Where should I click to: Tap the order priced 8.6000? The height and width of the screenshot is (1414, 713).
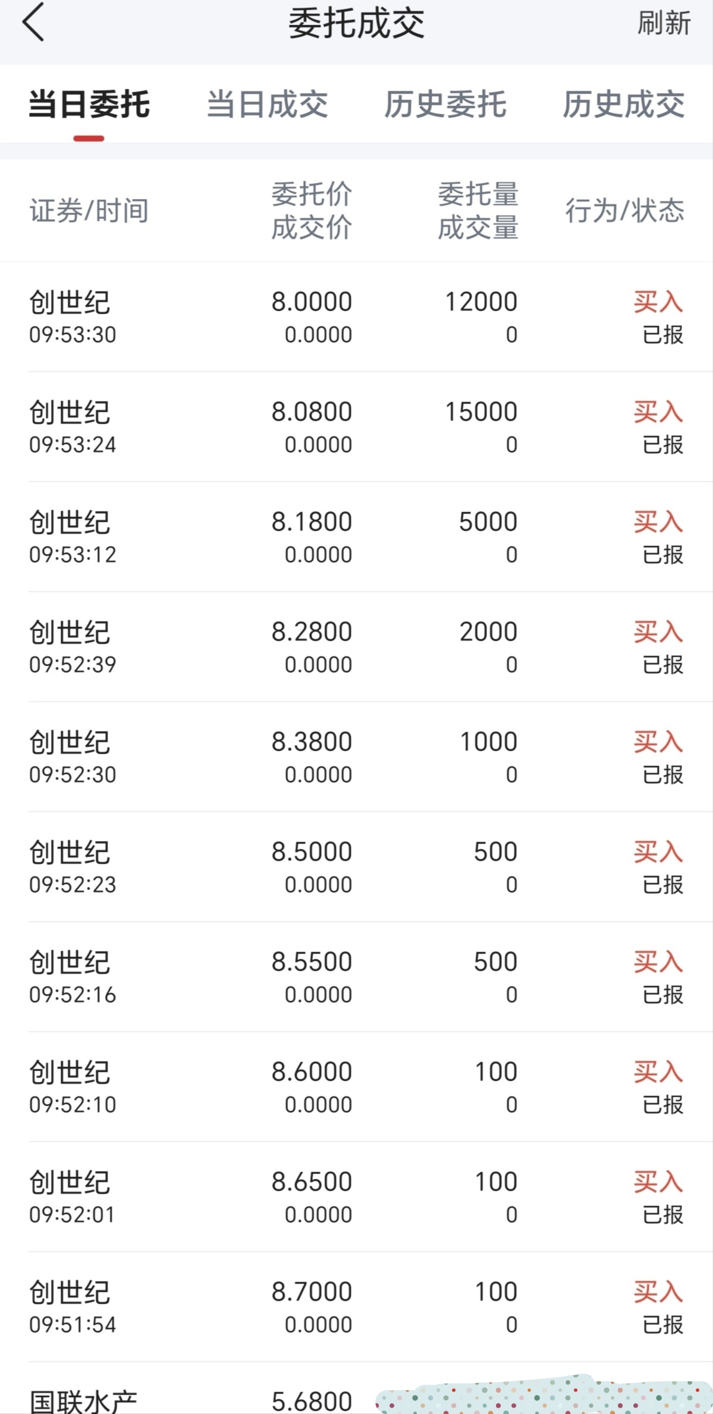click(357, 1087)
